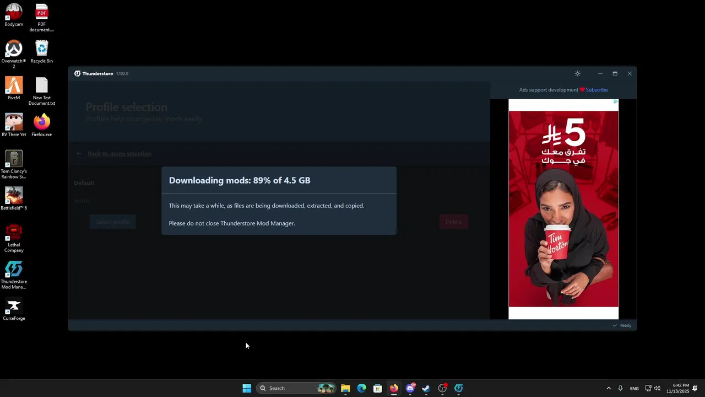Open Microsoft Store from the taskbar
The width and height of the screenshot is (705, 397).
377,388
